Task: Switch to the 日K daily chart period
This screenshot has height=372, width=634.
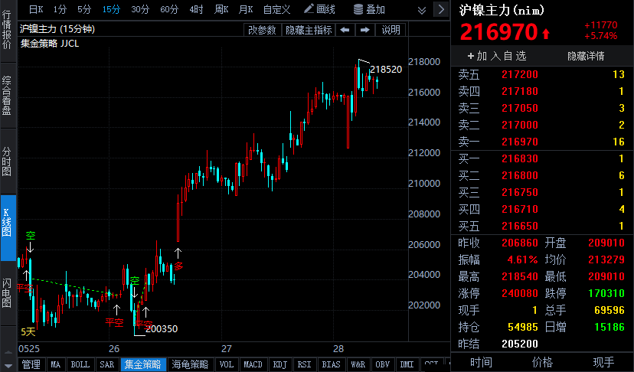Action: [x=36, y=9]
